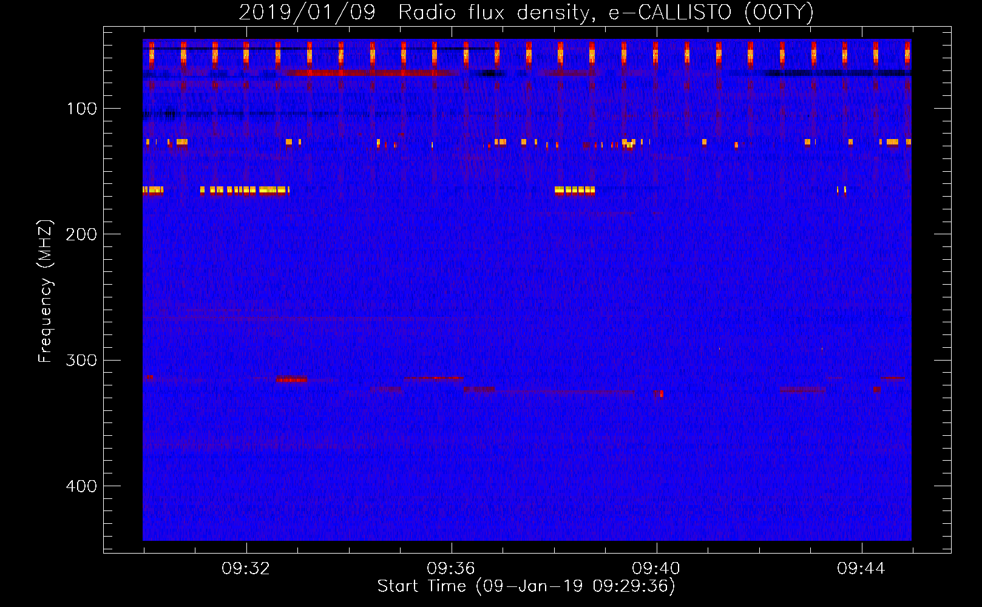Click the '09:44' time tick label
The height and width of the screenshot is (607, 982).
tap(861, 569)
